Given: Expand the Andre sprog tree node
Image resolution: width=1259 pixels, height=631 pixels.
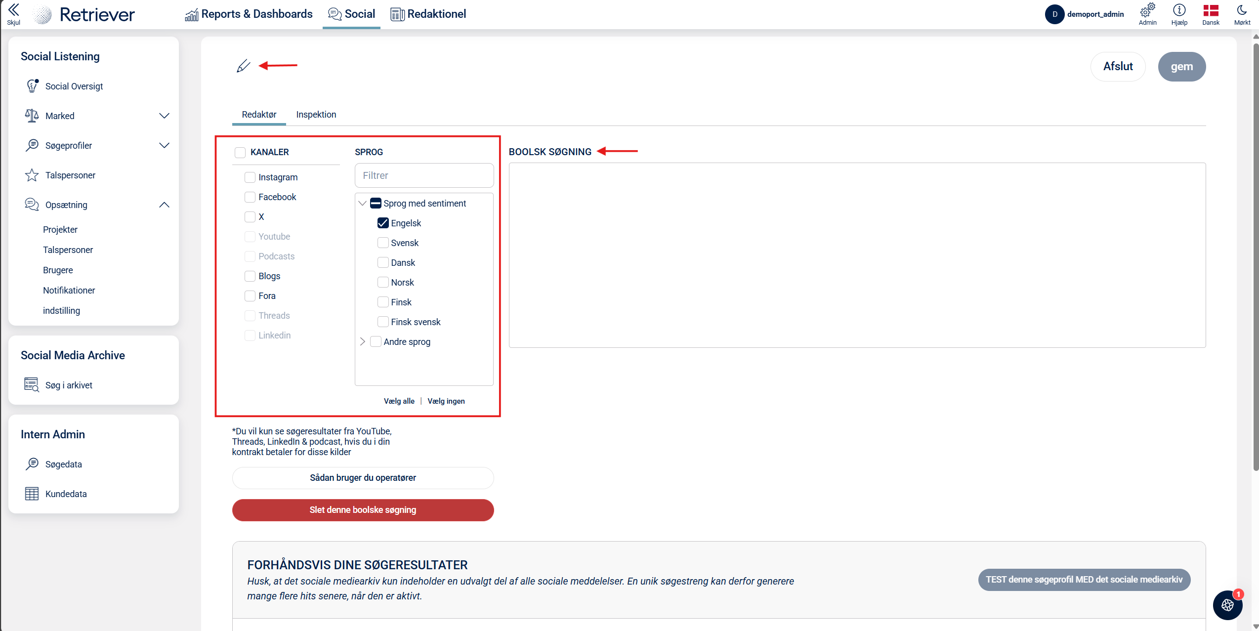Looking at the screenshot, I should [363, 341].
